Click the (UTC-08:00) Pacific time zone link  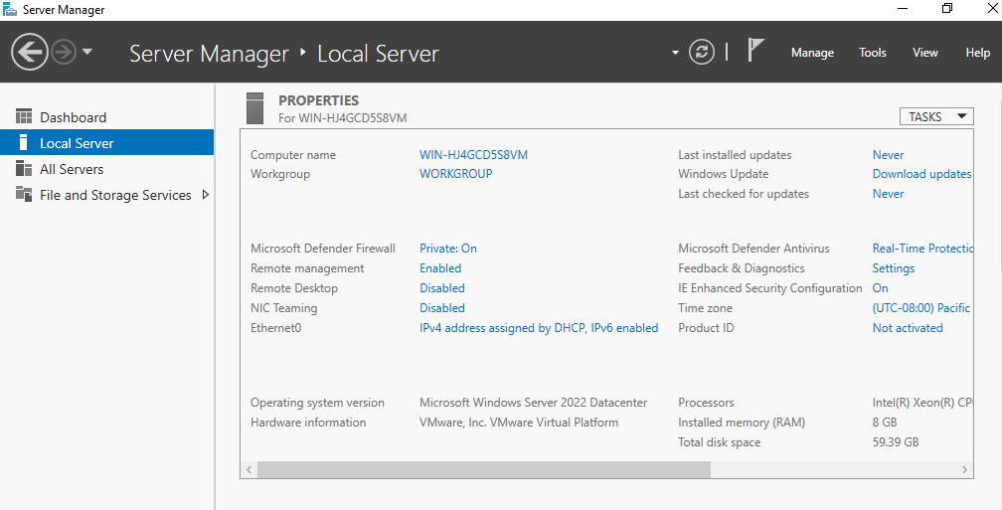pyautogui.click(x=921, y=308)
